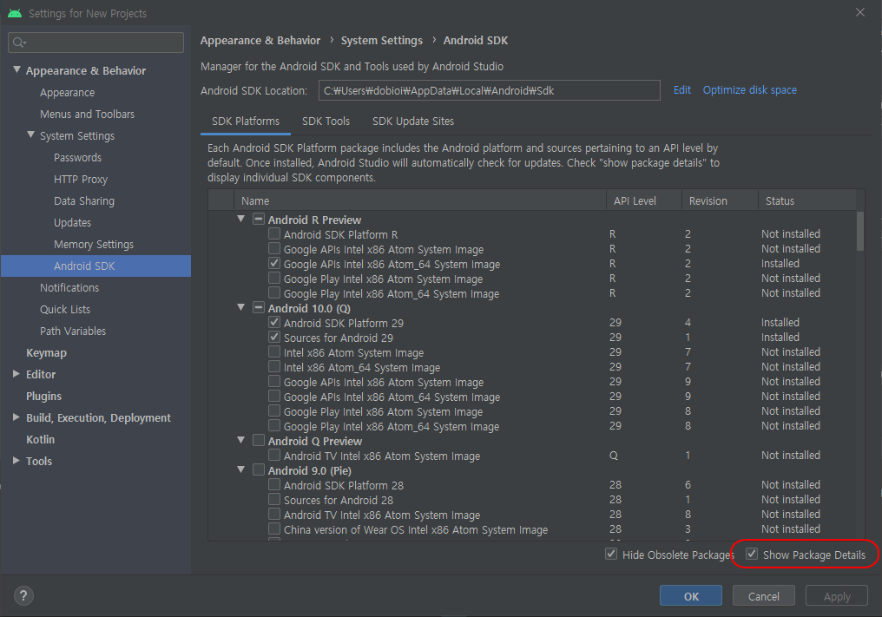The image size is (882, 617).
Task: Select Notifications settings item
Action: click(x=69, y=287)
